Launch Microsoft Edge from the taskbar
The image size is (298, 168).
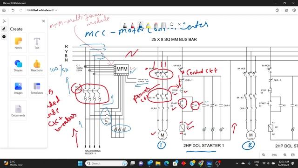(167, 163)
